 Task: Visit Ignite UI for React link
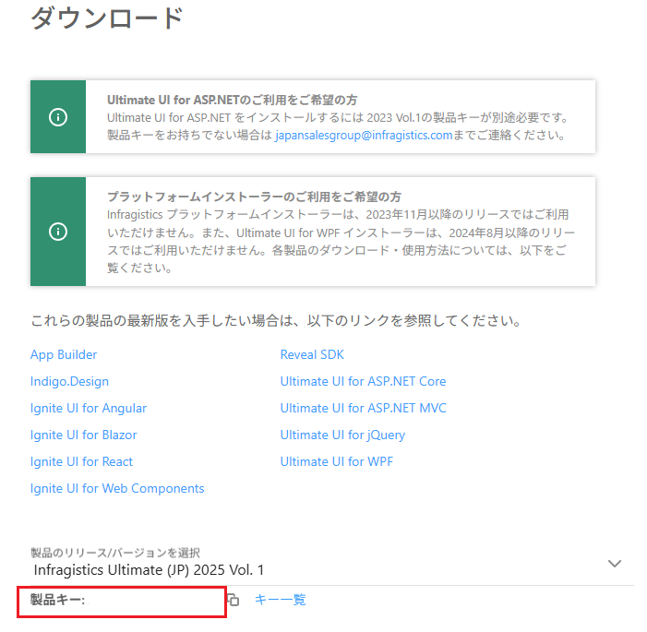[x=81, y=461]
